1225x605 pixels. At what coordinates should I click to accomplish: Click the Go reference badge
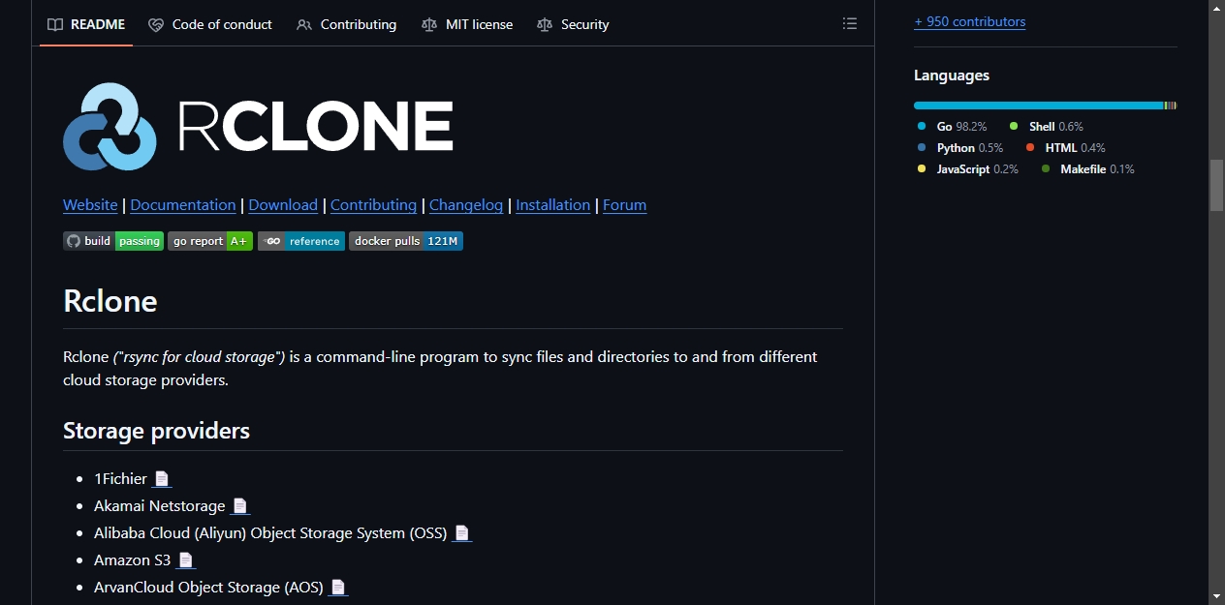point(301,241)
